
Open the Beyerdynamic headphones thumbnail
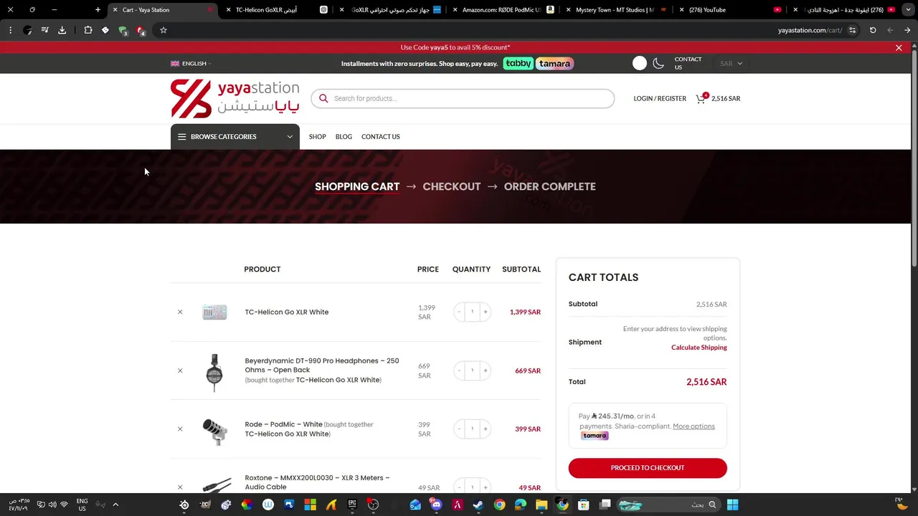(x=214, y=372)
